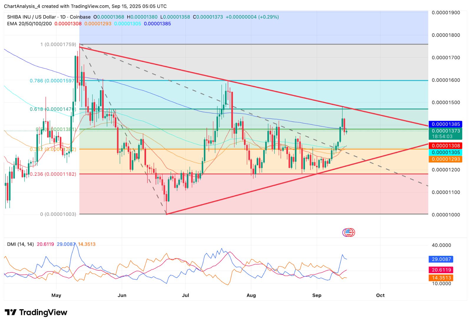The height and width of the screenshot is (324, 471).
Task: Click the blue 0.00001385 EMA price tag
Action: tap(445, 124)
